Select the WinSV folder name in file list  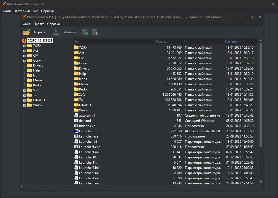[84, 110]
